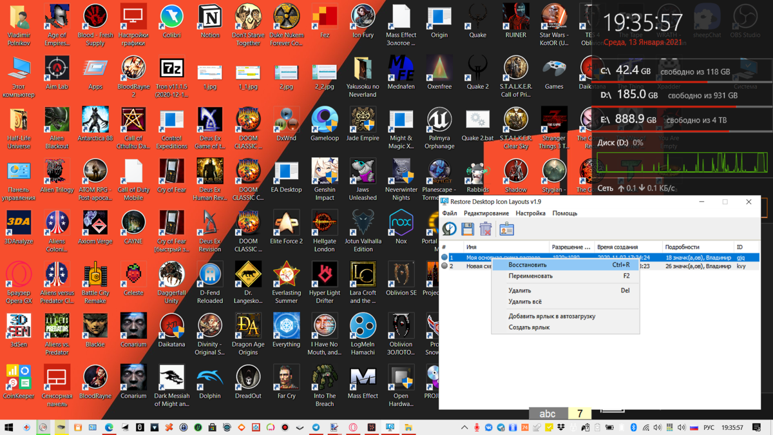Open the Celeste desktop icon

click(133, 278)
